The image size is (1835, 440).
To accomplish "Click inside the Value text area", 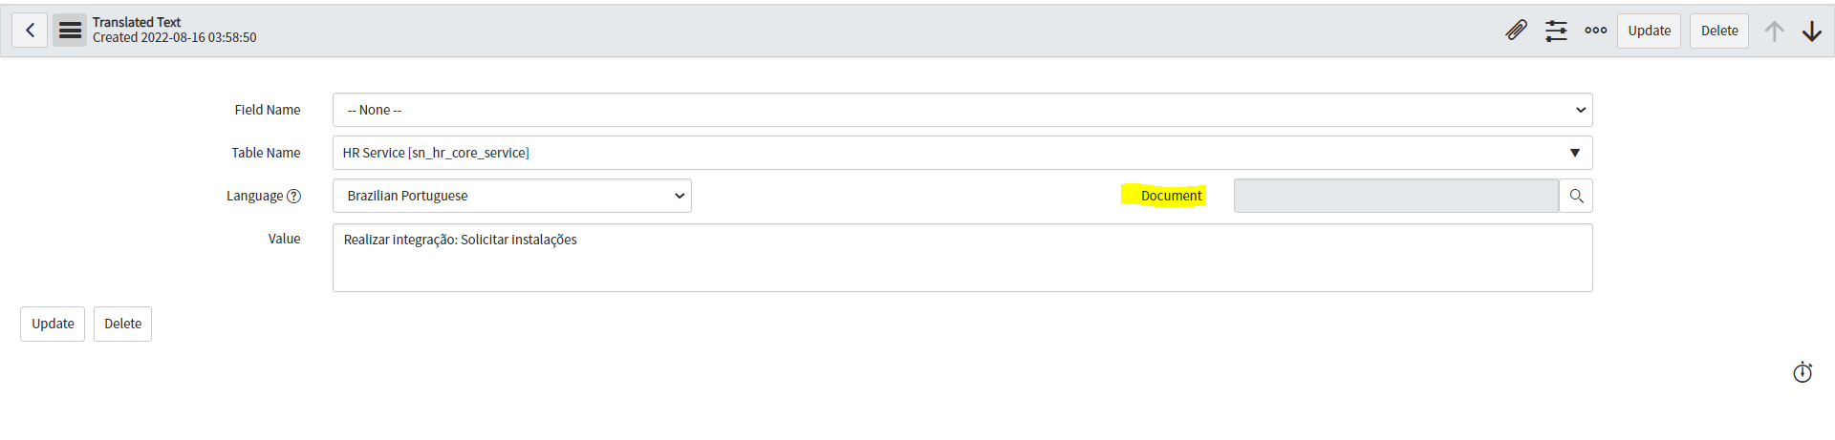I will pyautogui.click(x=962, y=258).
